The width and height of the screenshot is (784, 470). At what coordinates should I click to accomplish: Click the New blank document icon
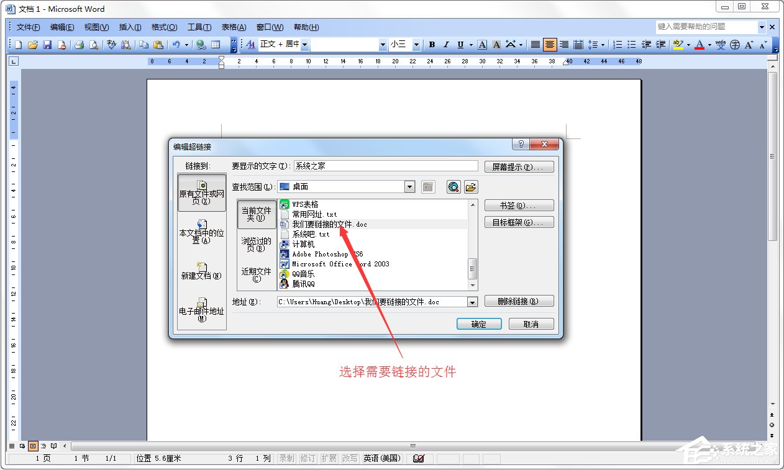[x=19, y=45]
